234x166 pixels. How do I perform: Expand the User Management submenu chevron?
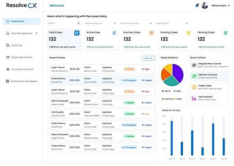[37, 33]
